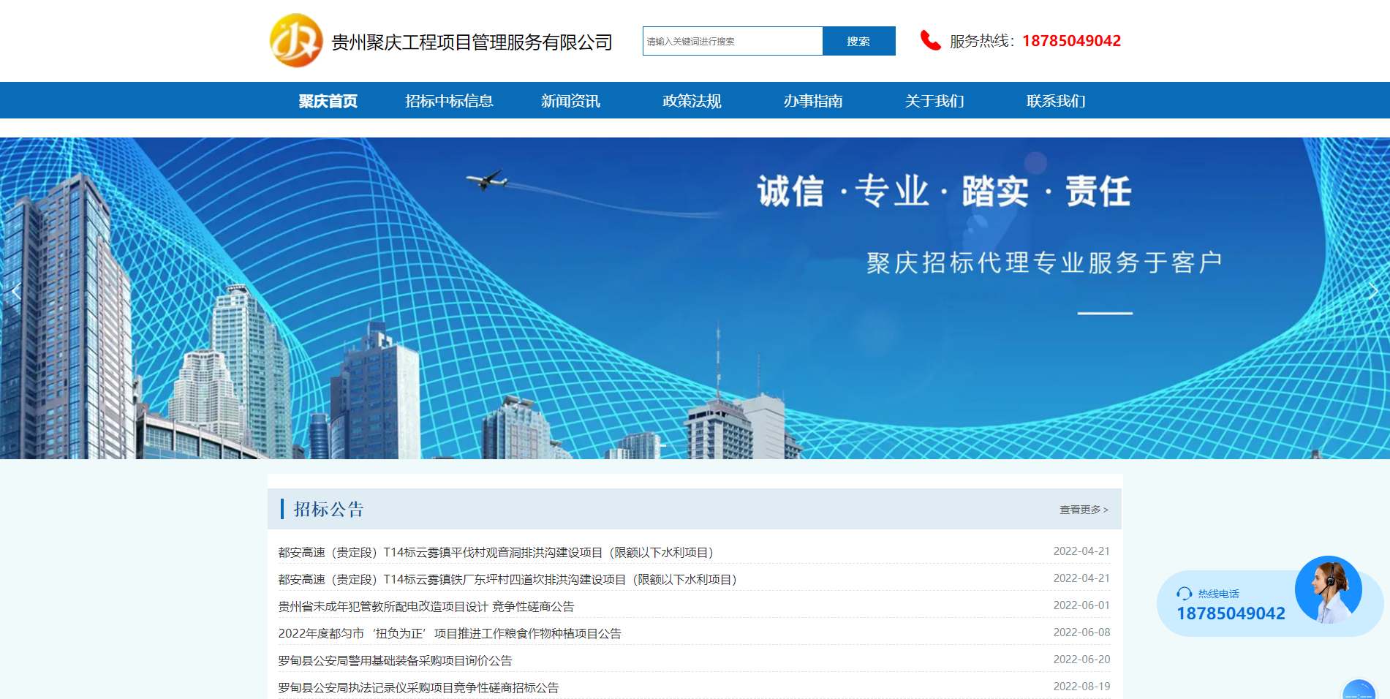Screen dimensions: 1390x699
Task: Click the headset icon in hotline widget
Action: [1184, 594]
